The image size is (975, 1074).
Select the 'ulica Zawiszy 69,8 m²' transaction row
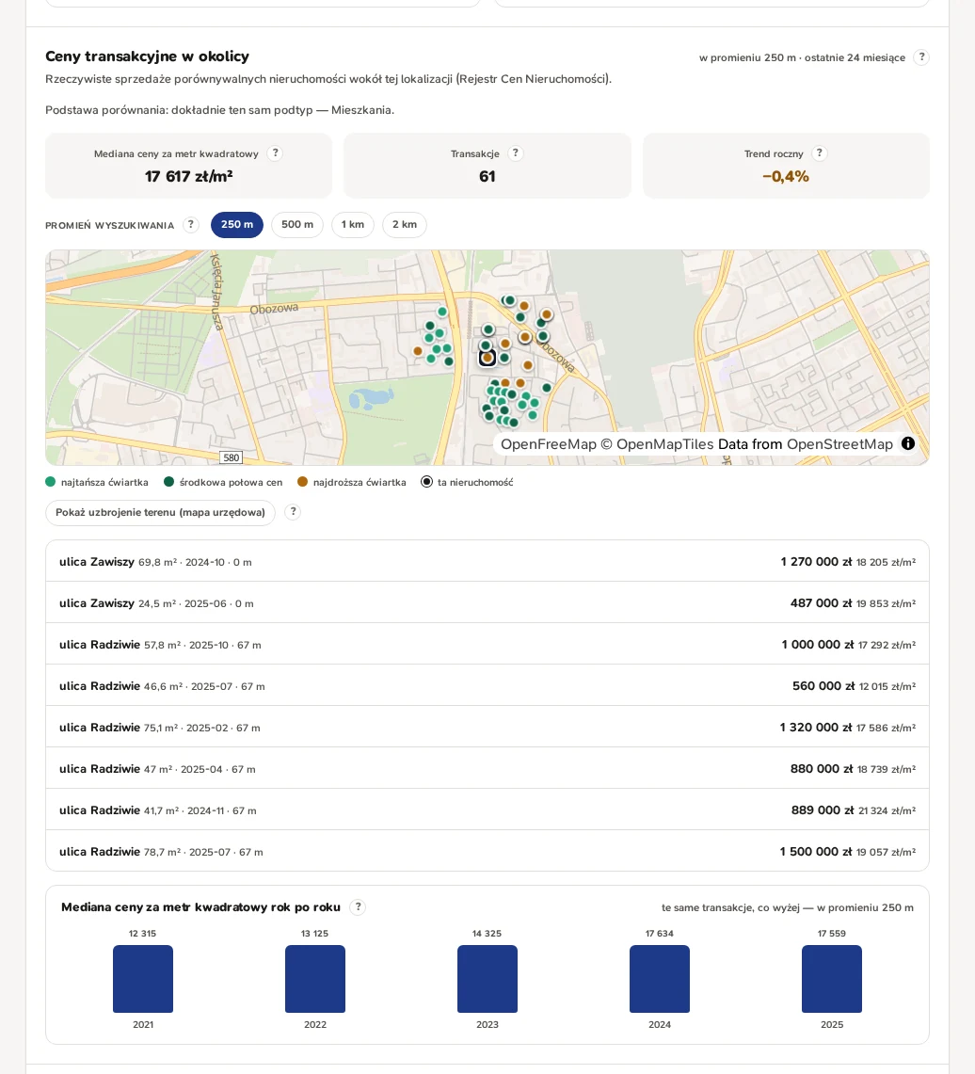tap(487, 562)
